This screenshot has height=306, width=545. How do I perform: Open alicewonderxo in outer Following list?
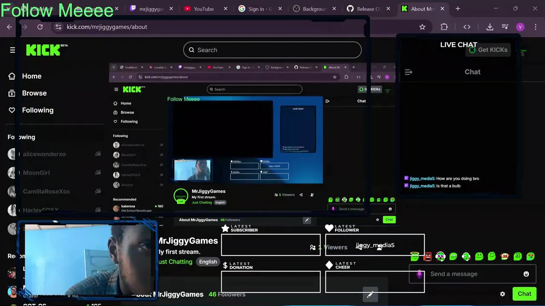pyautogui.click(x=44, y=154)
